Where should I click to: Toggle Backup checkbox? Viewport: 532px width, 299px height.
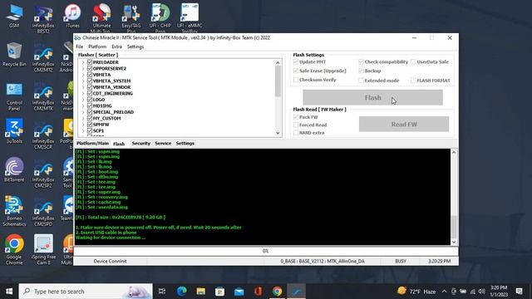(361, 71)
